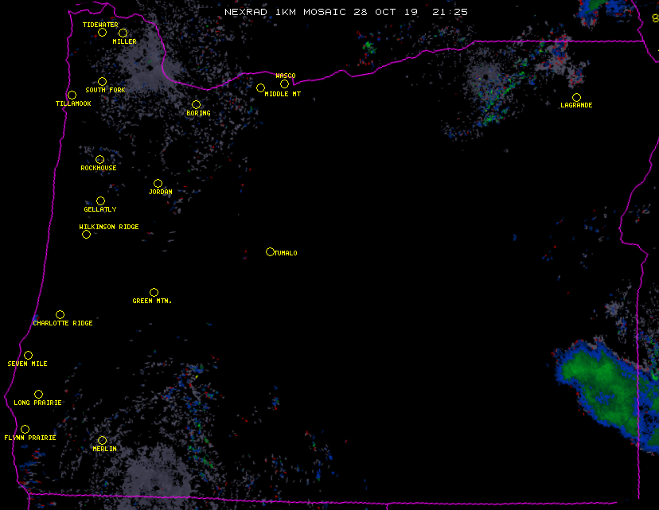Click the Merlin station text label

coord(104,450)
